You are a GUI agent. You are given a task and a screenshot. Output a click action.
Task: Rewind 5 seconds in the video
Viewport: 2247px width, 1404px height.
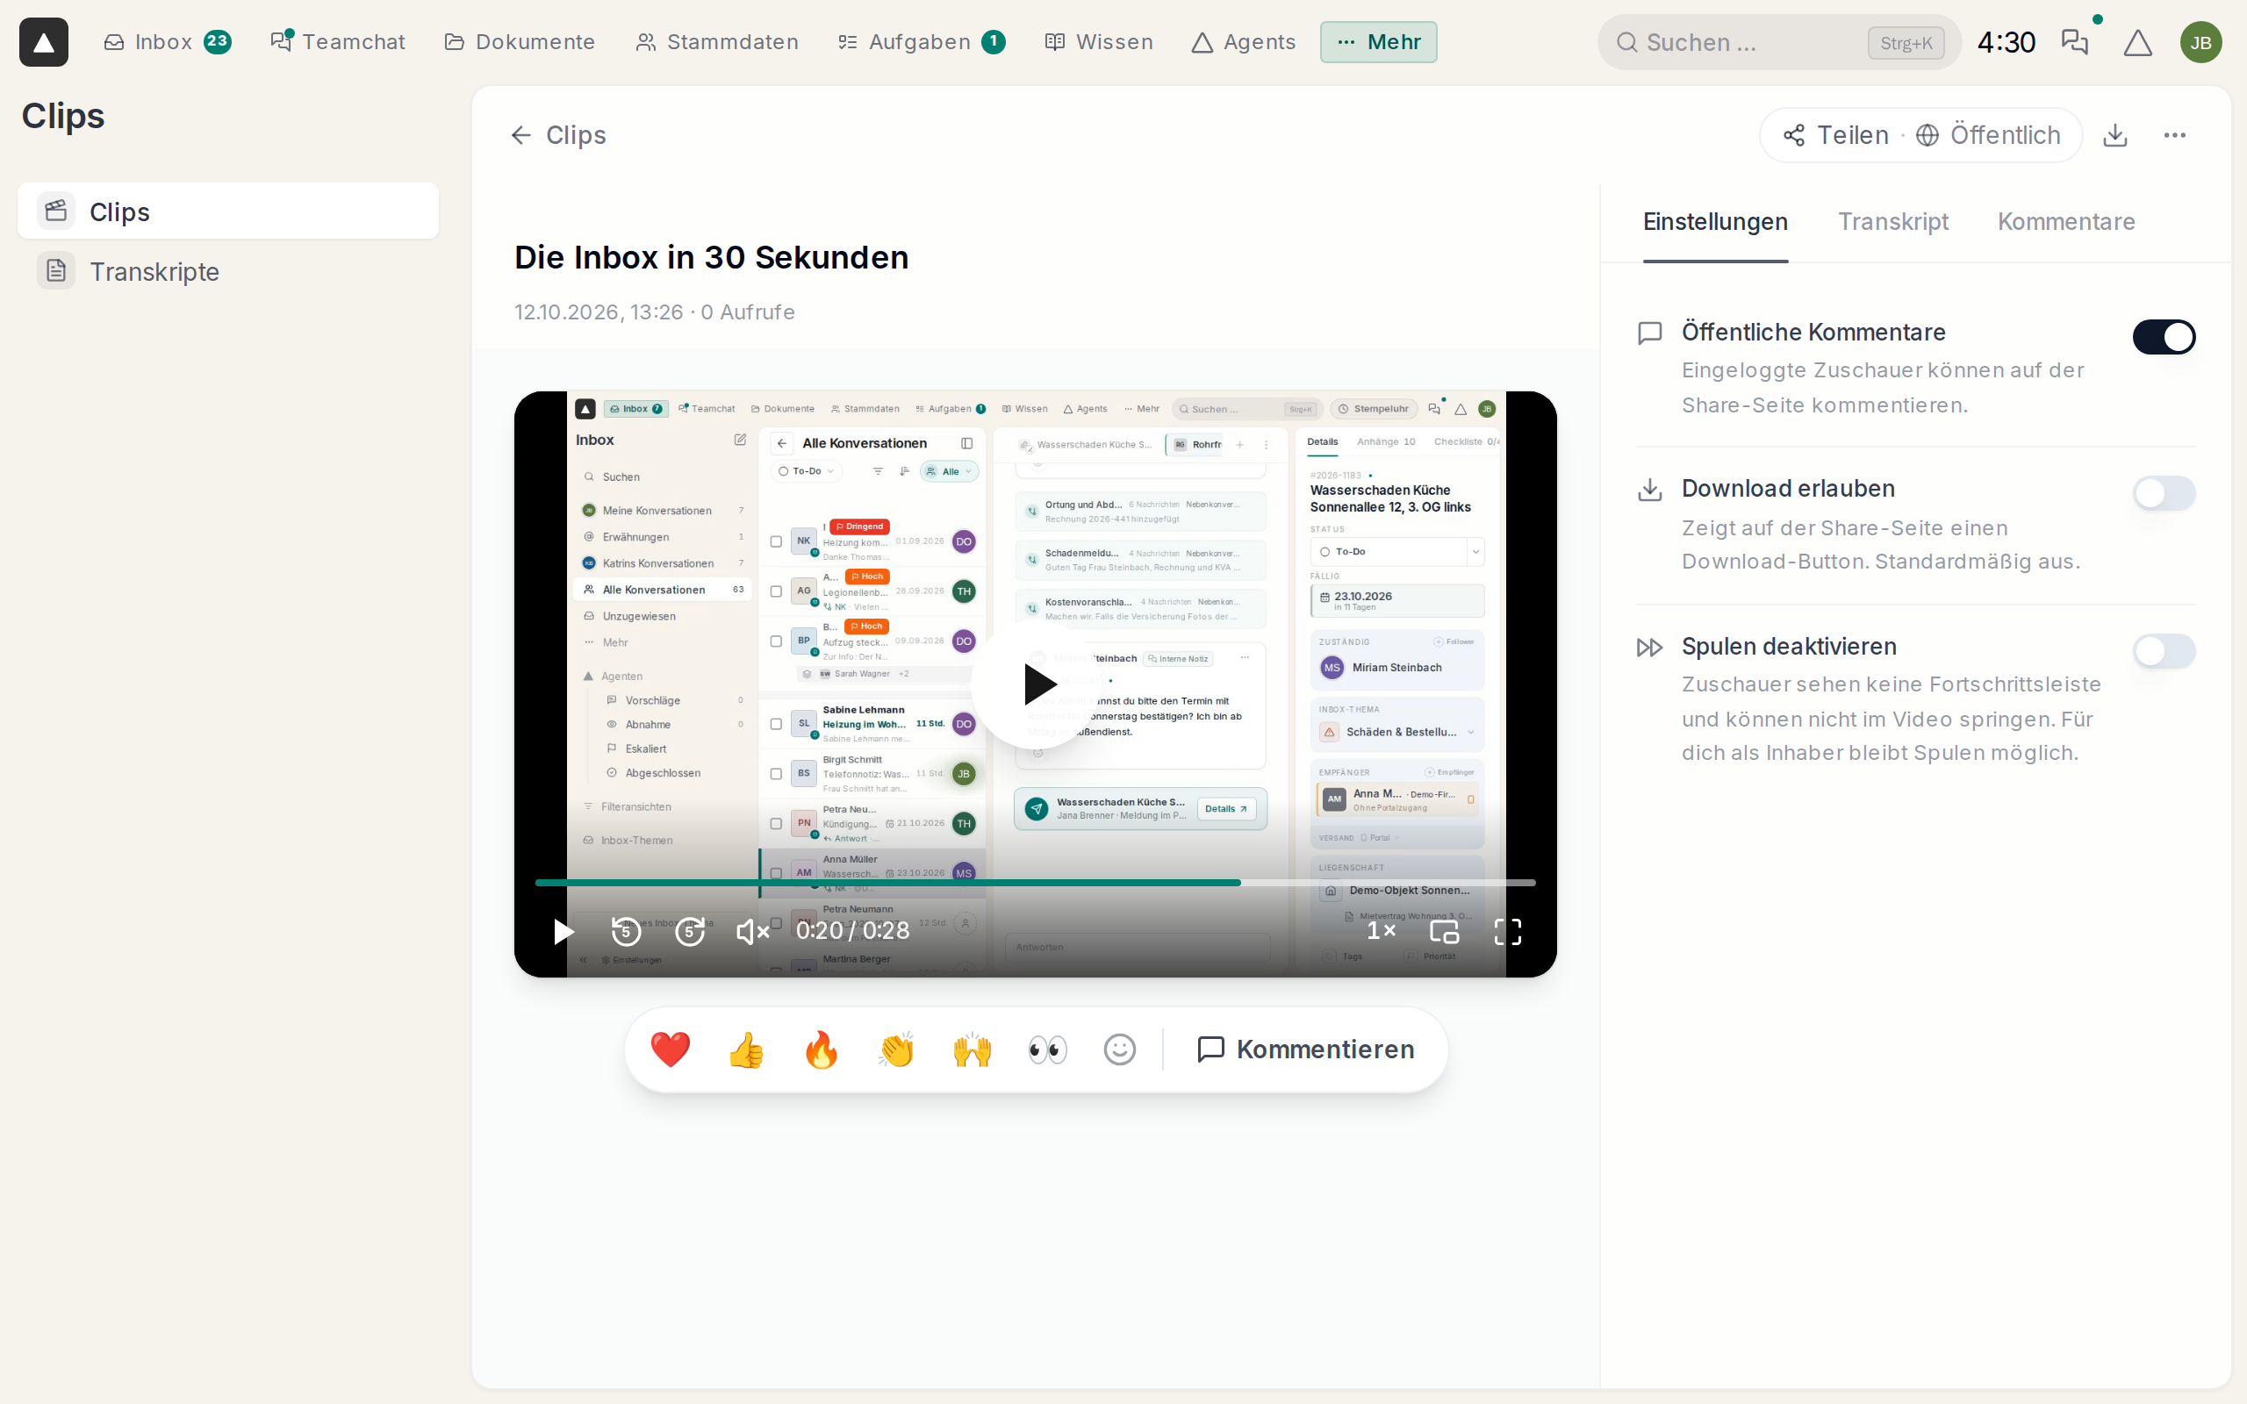click(627, 930)
